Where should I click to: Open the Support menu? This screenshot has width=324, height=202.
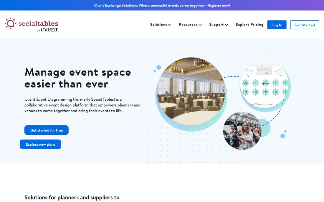click(219, 25)
